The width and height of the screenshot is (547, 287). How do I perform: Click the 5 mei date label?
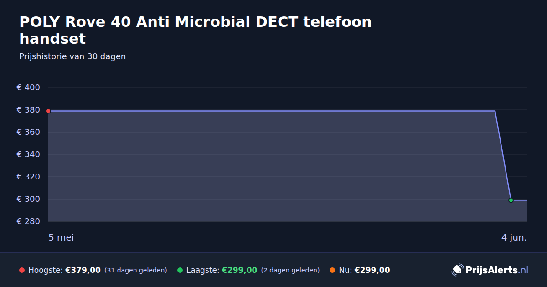[x=61, y=237]
